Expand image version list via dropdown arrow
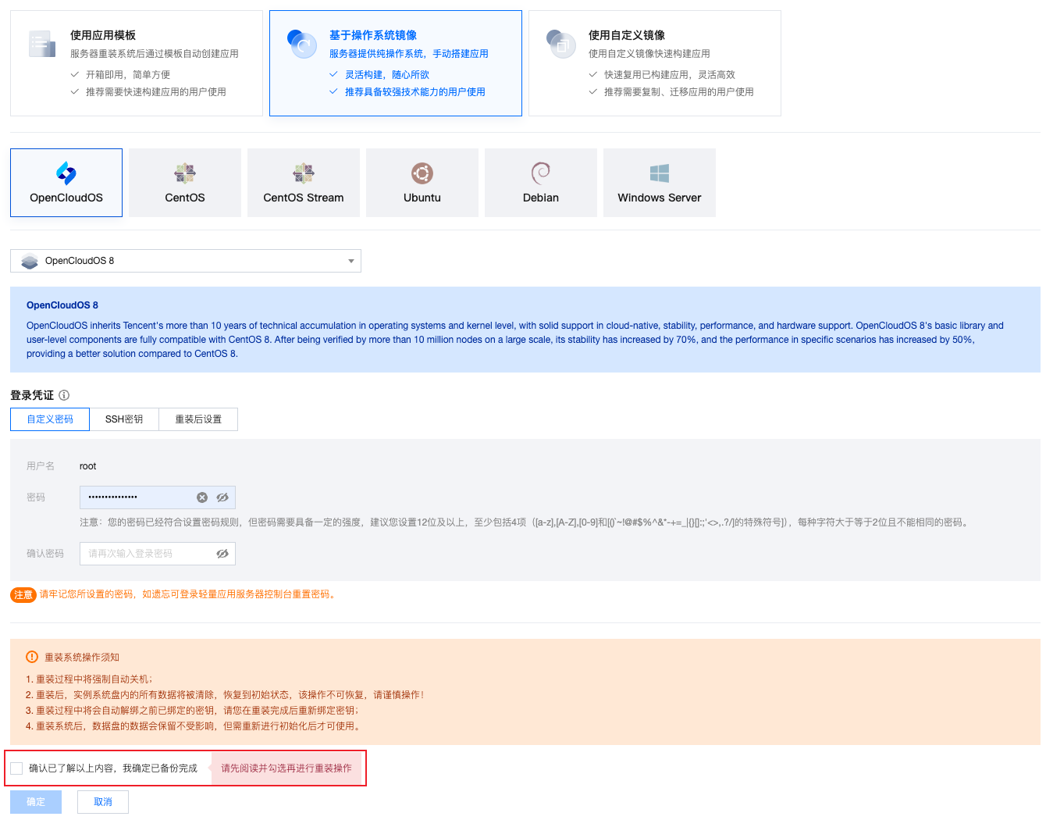1046x820 pixels. click(x=351, y=261)
